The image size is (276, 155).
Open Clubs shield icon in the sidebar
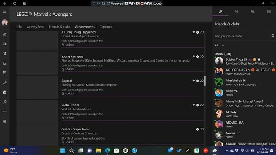[x=5, y=73]
